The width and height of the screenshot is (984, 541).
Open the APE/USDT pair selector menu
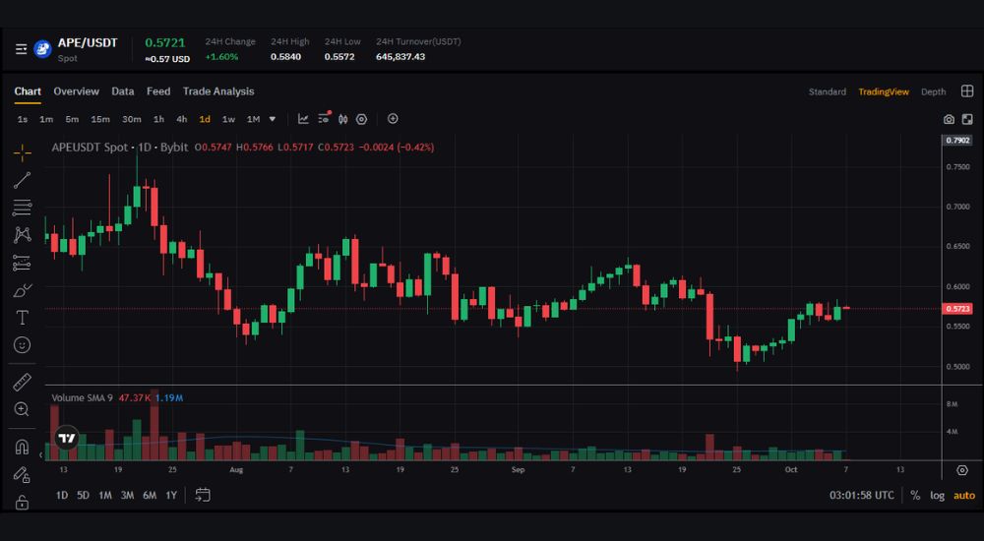pyautogui.click(x=22, y=49)
